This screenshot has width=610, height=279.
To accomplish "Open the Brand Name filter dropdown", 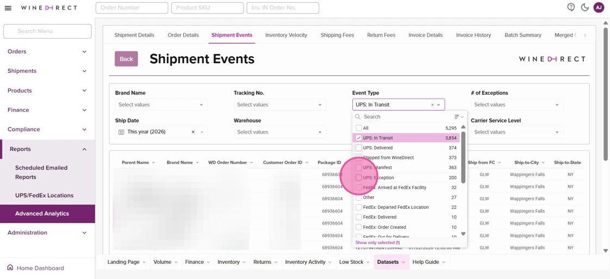I will (161, 105).
